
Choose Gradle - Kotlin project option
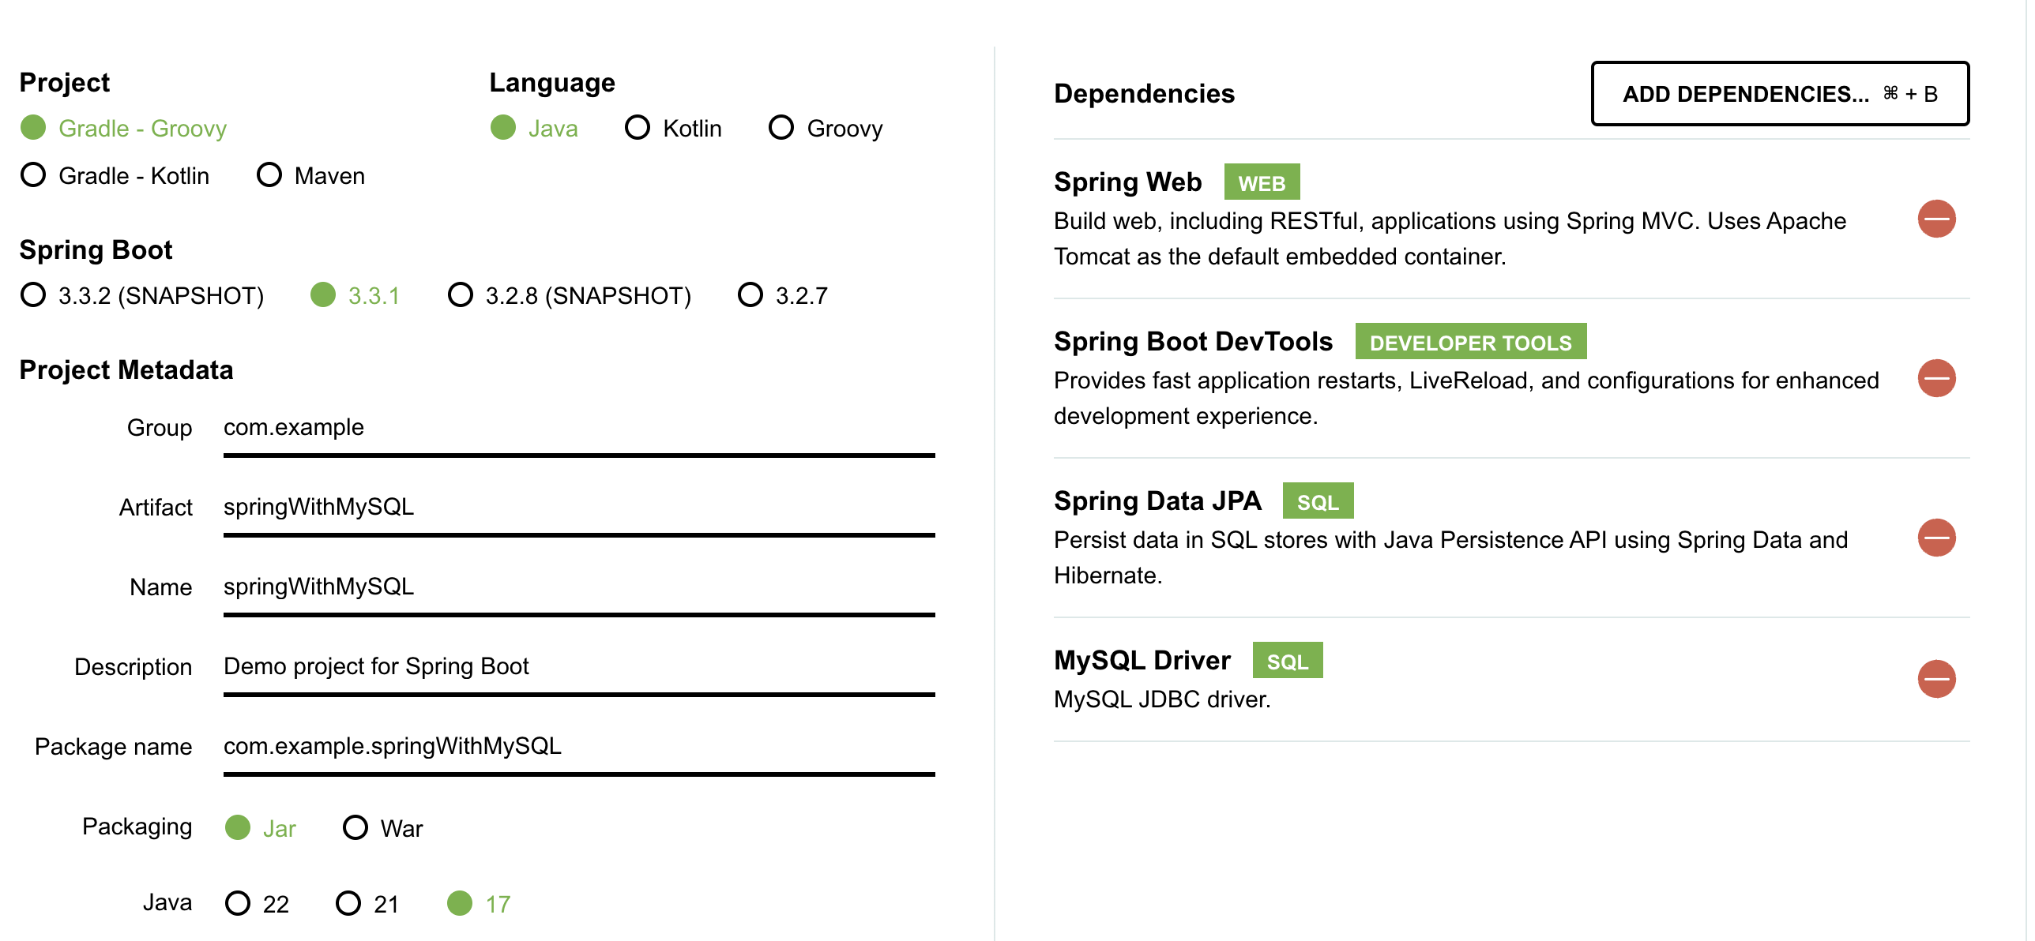tap(33, 175)
